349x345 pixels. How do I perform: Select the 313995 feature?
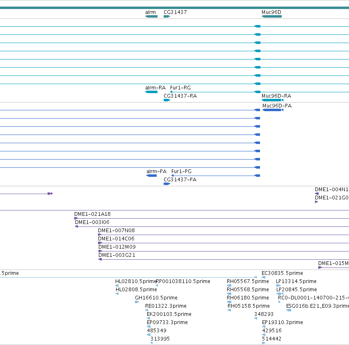coord(152,343)
